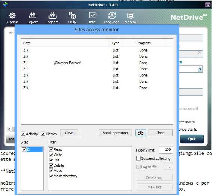Click the Import toolbar icon
The image size is (212, 195).
52,18
